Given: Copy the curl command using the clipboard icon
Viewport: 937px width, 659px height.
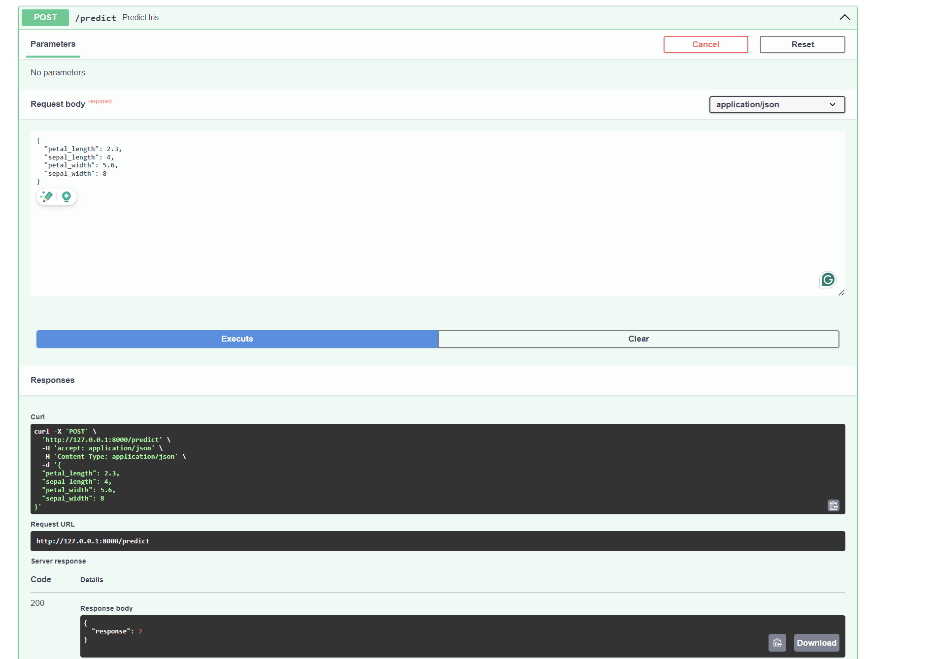Looking at the screenshot, I should [833, 505].
